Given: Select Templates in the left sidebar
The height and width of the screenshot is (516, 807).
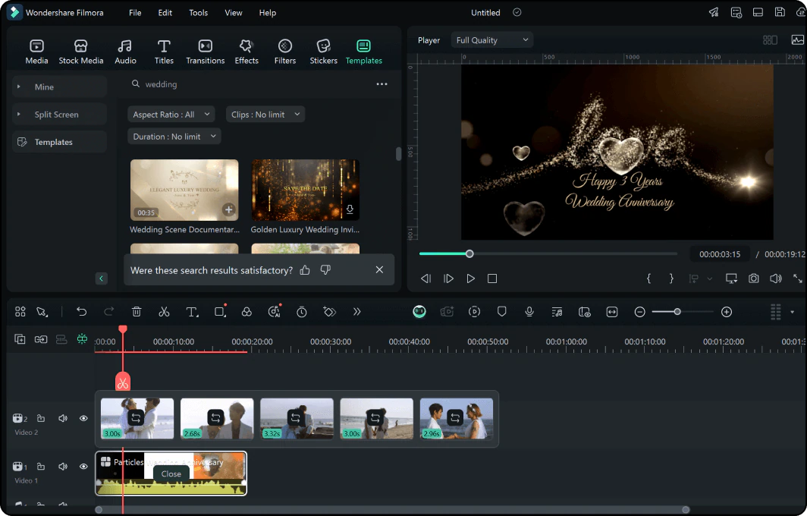Looking at the screenshot, I should tap(53, 142).
